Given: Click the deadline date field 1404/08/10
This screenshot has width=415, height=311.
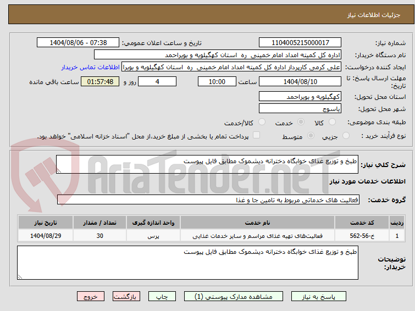Looking at the screenshot, I should pyautogui.click(x=300, y=81).
